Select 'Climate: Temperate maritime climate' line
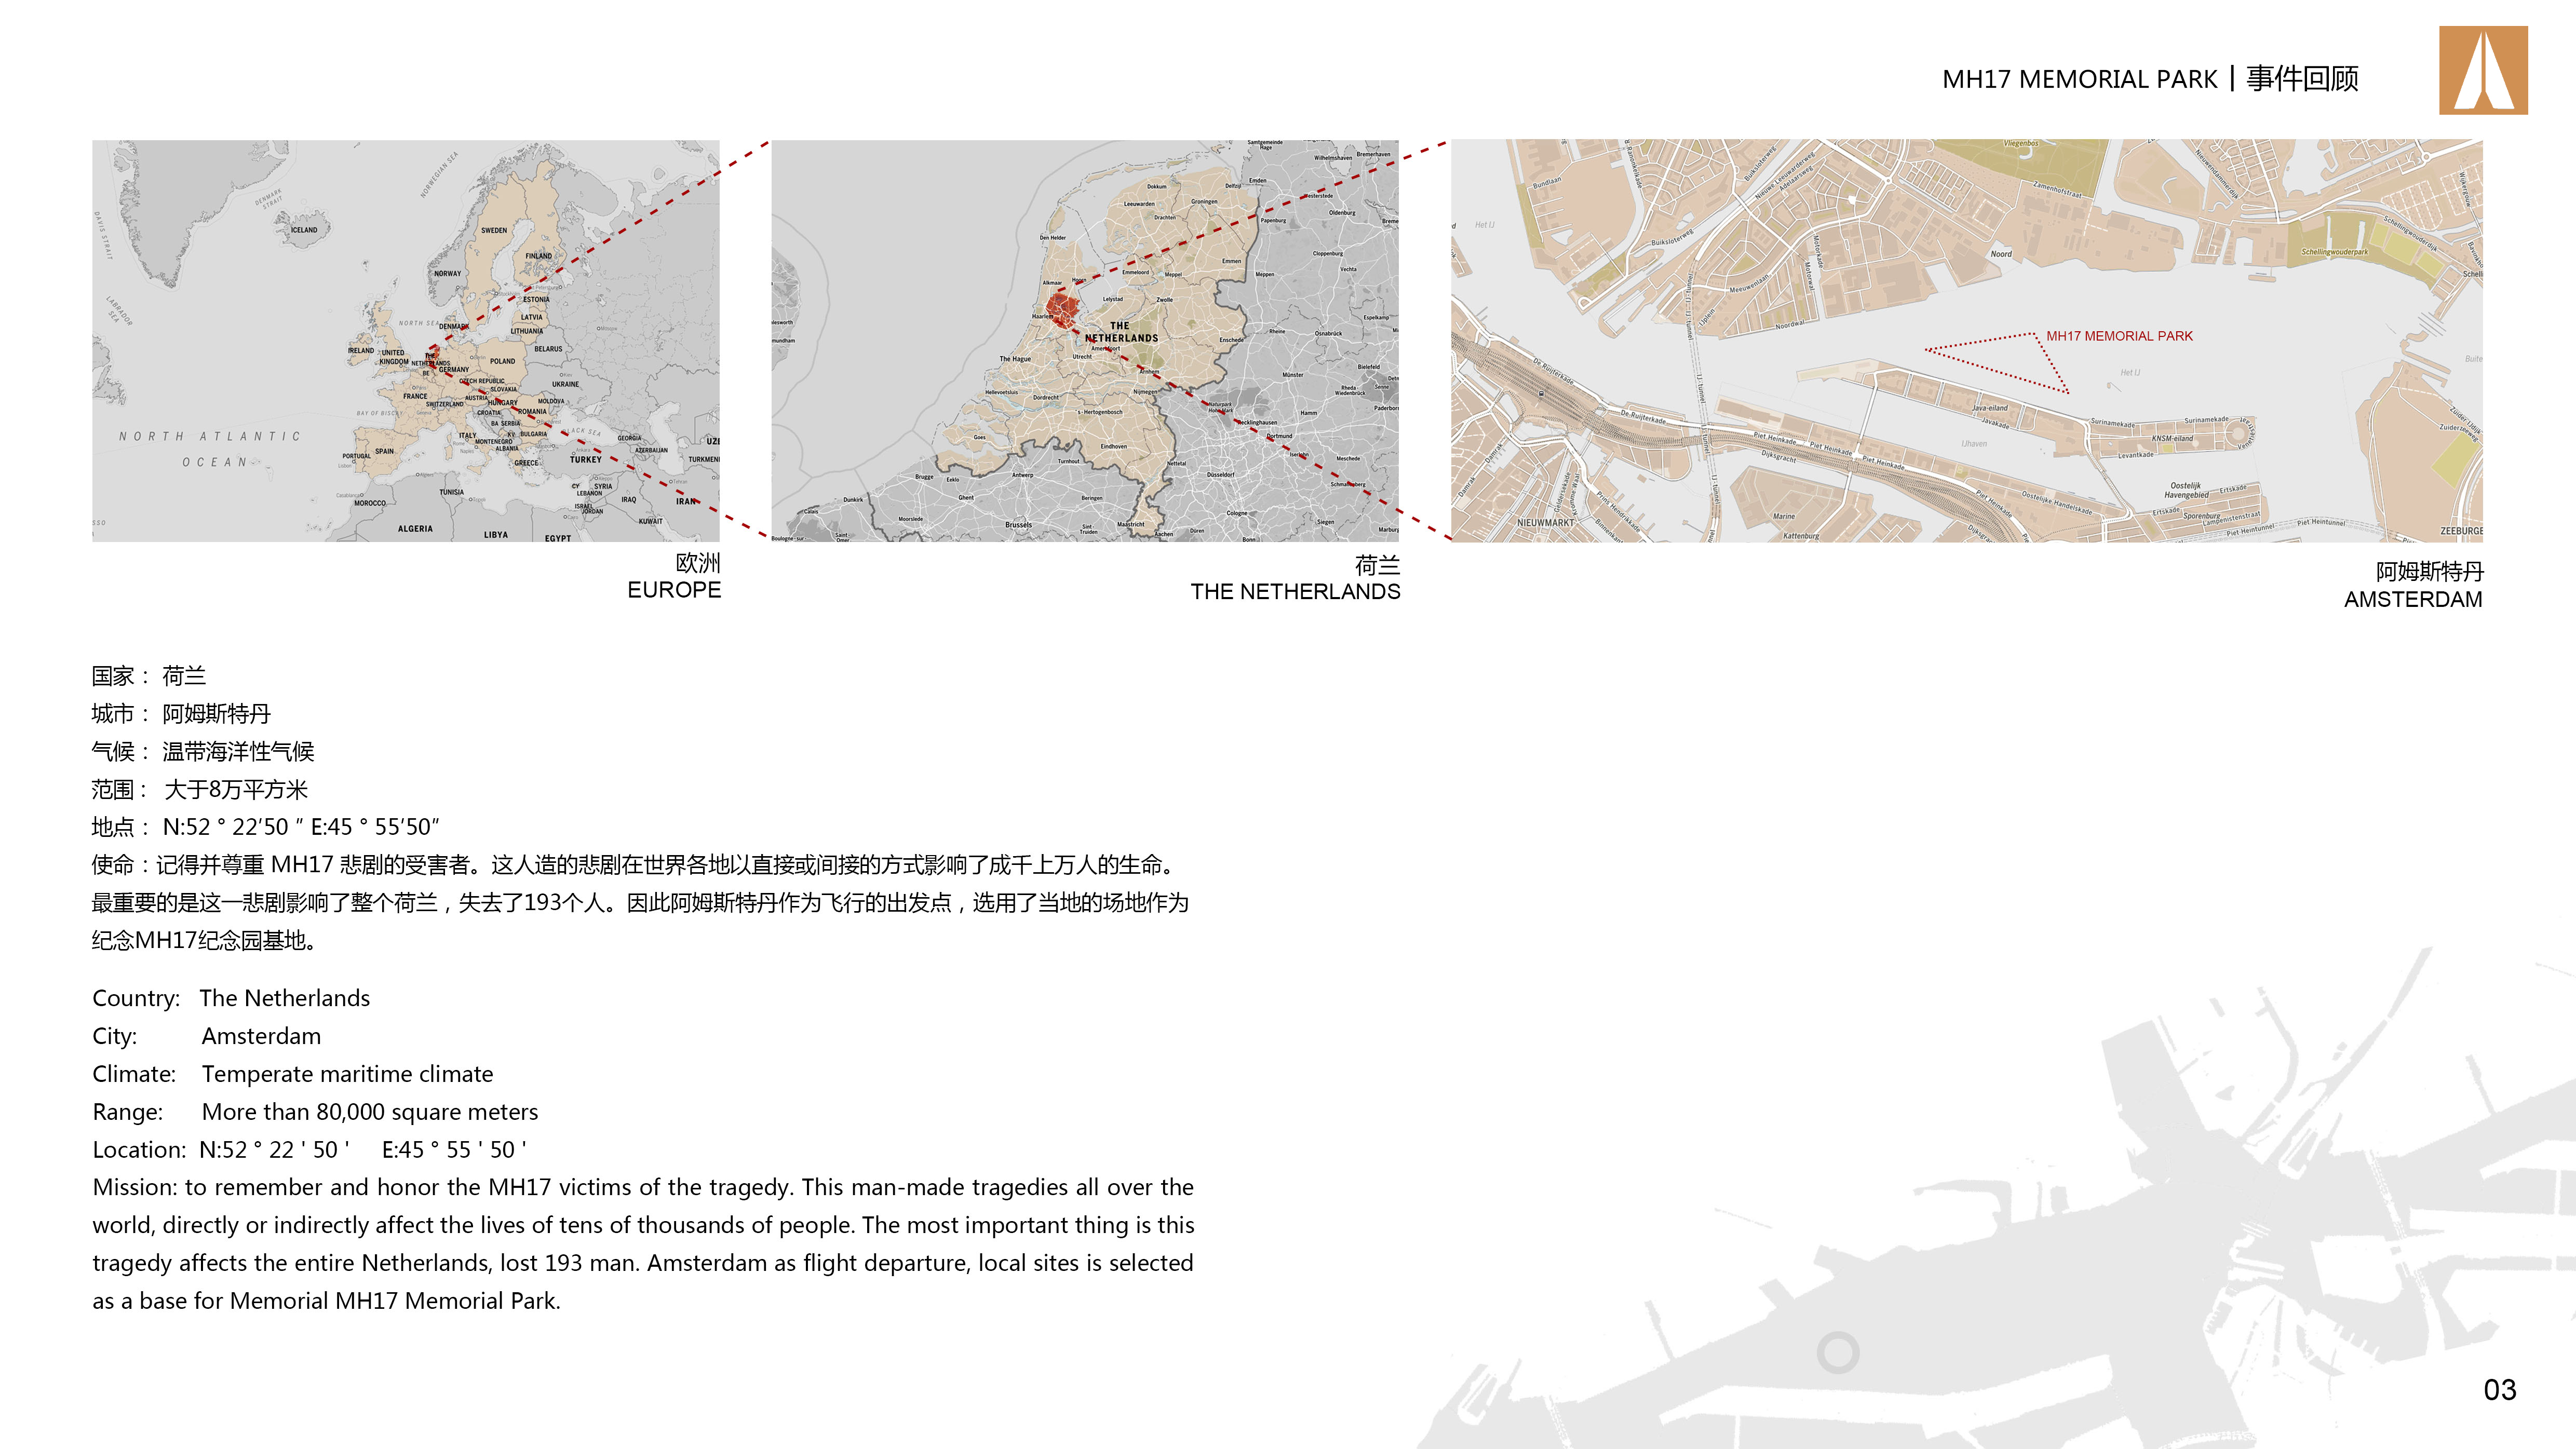The image size is (2576, 1449). pyautogui.click(x=293, y=1074)
